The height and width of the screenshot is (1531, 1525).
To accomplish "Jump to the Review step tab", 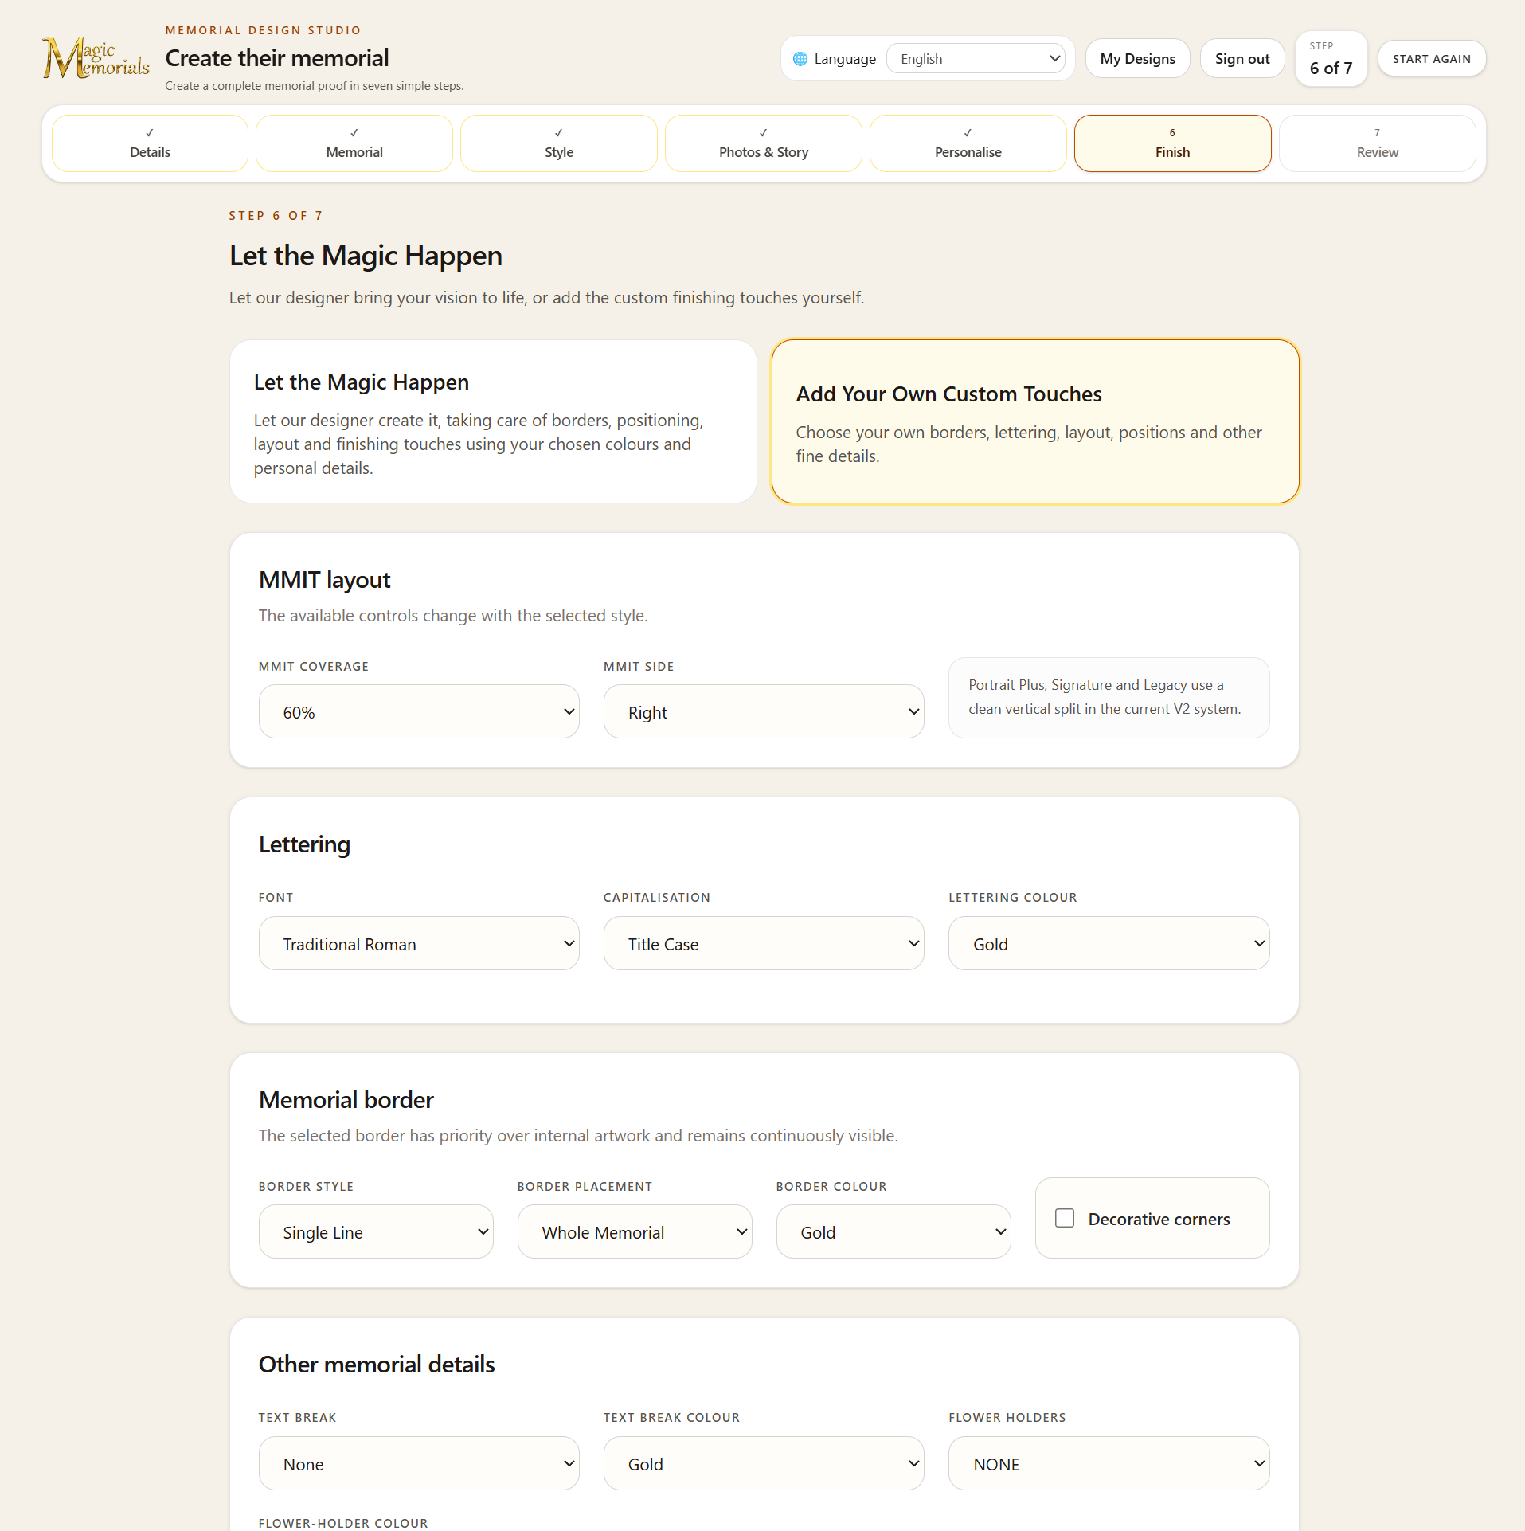I will tap(1378, 143).
